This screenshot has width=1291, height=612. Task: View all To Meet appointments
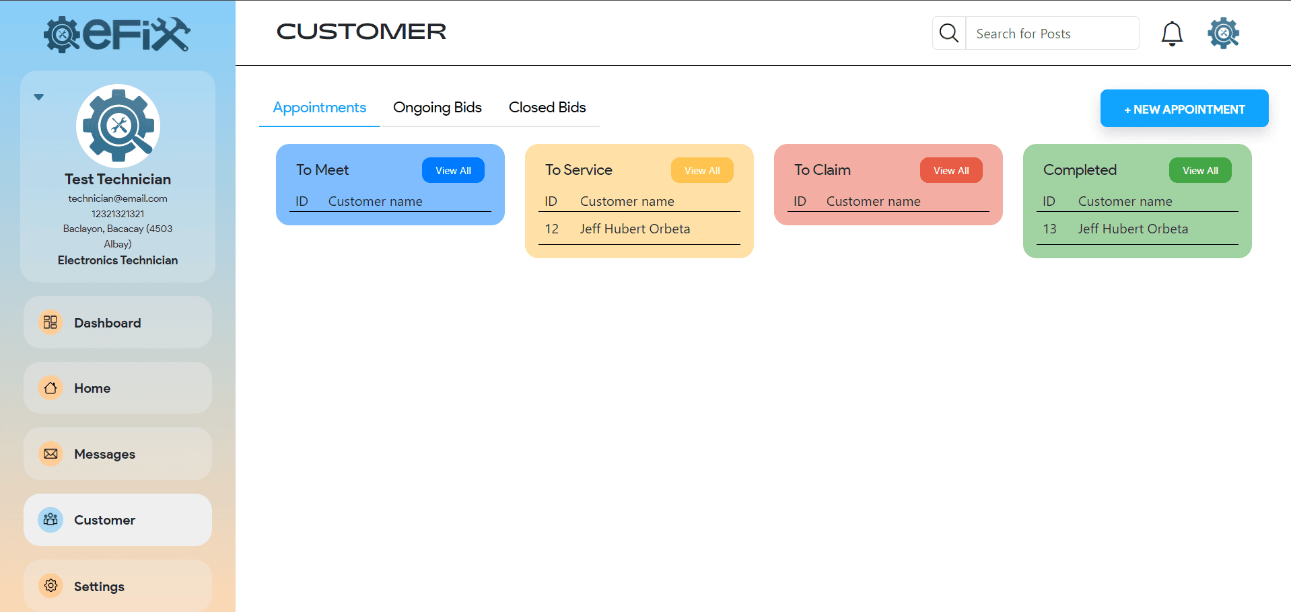453,171
